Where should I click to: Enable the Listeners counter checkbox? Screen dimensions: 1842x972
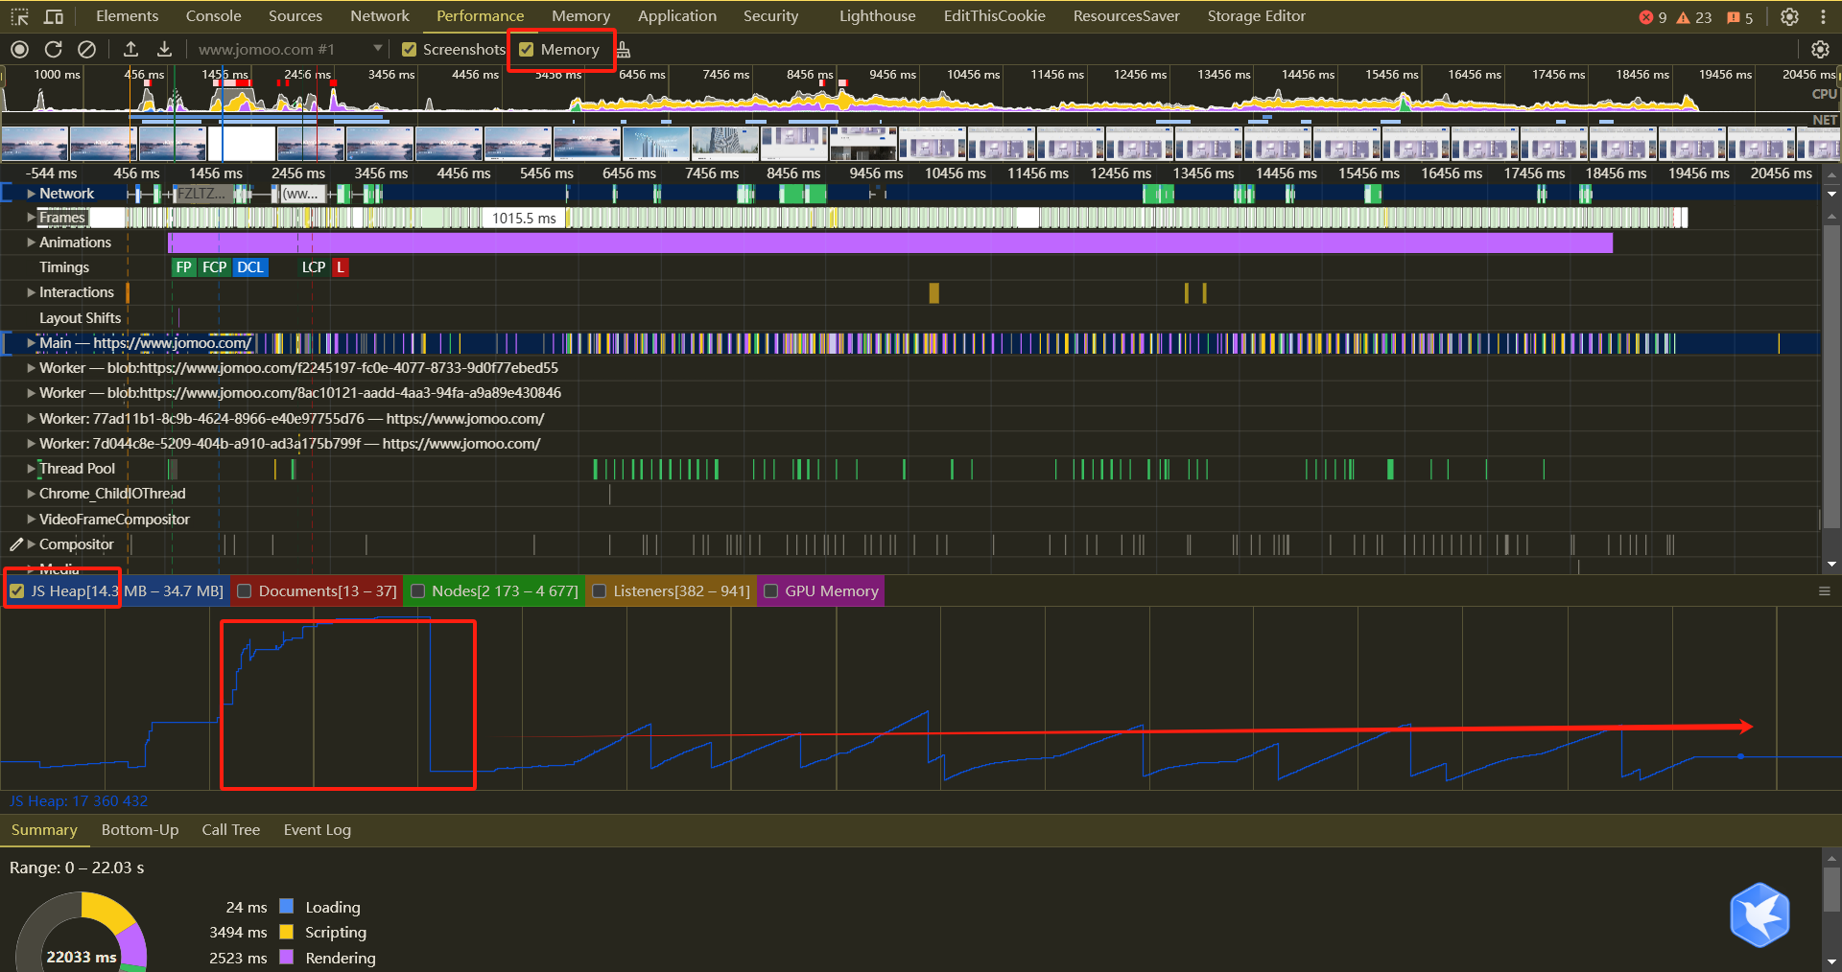tap(600, 591)
